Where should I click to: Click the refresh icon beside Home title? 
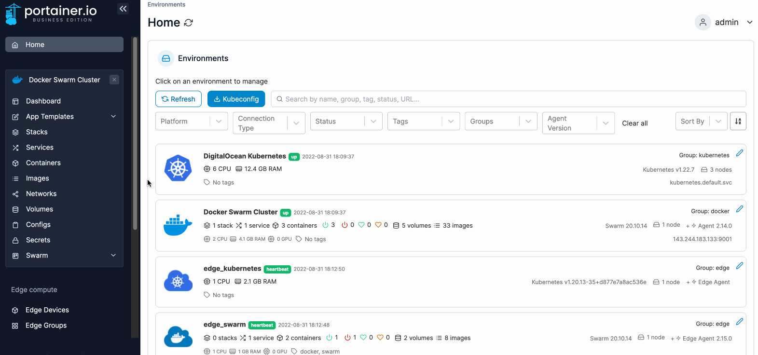[x=189, y=23]
